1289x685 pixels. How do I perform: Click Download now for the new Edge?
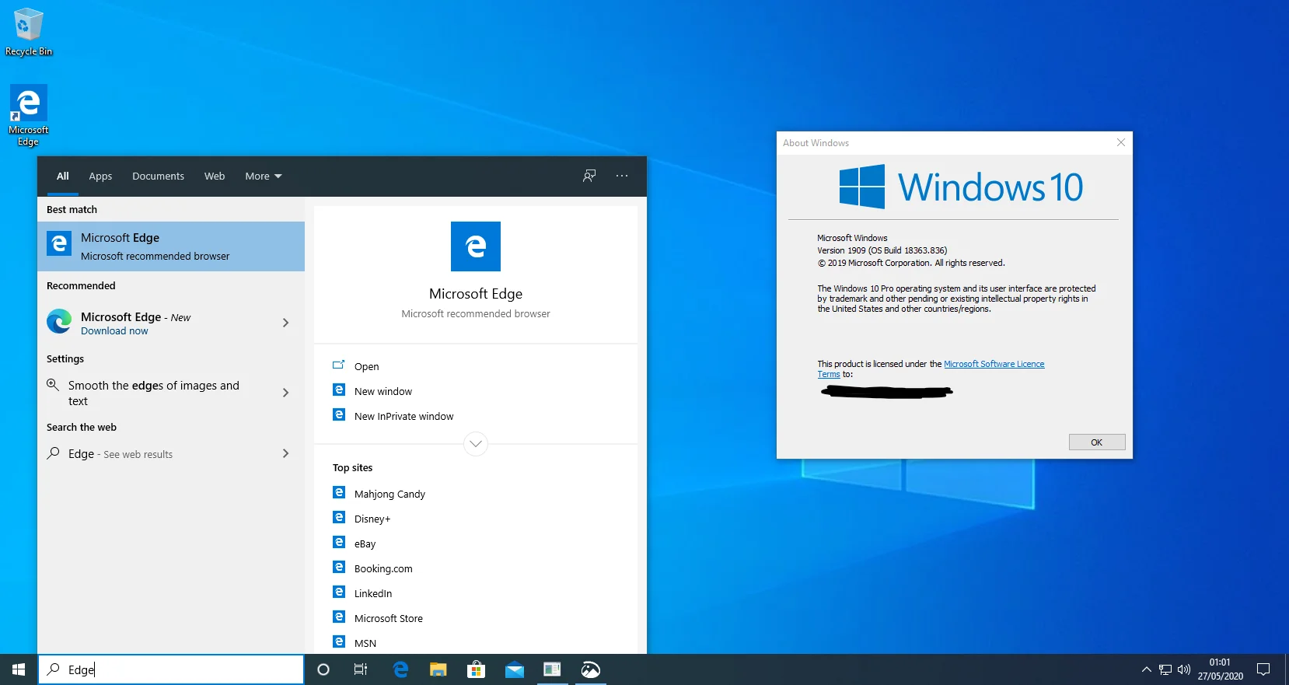[x=114, y=331]
